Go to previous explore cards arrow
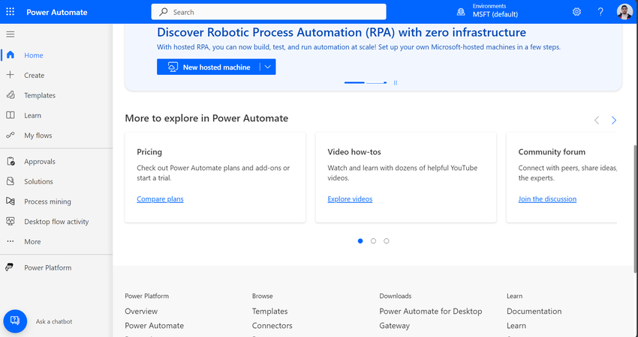This screenshot has width=638, height=337. coord(597,120)
